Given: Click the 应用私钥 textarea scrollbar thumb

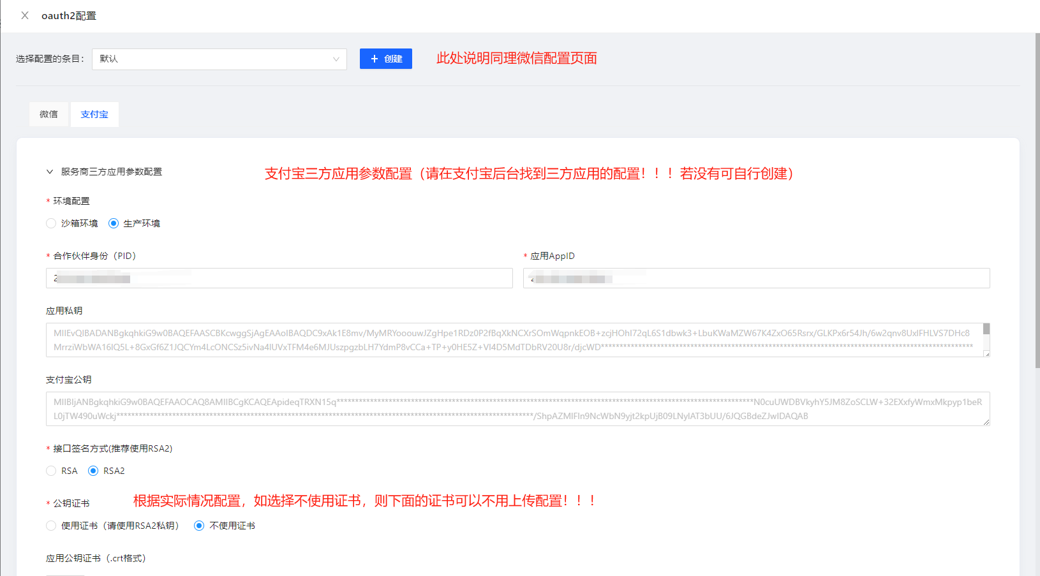Looking at the screenshot, I should [986, 329].
